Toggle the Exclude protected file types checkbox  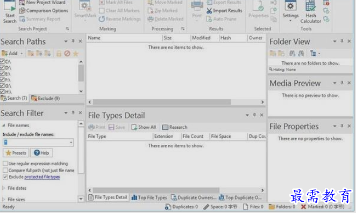click(5, 177)
